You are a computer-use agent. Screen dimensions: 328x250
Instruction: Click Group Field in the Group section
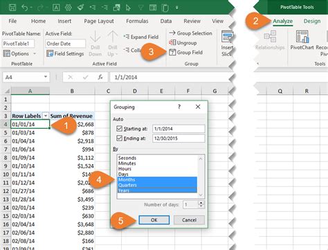pos(185,53)
